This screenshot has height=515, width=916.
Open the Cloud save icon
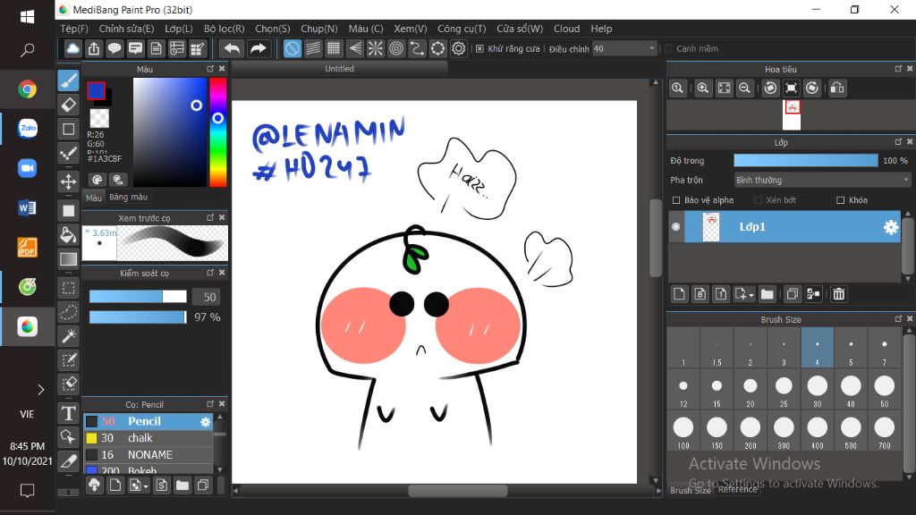(72, 48)
